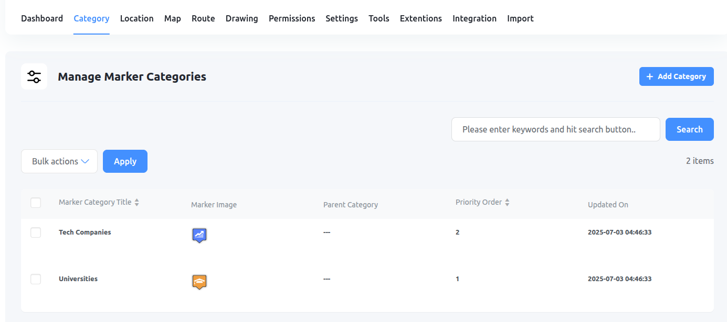Open the Bulk actions dropdown

click(59, 161)
